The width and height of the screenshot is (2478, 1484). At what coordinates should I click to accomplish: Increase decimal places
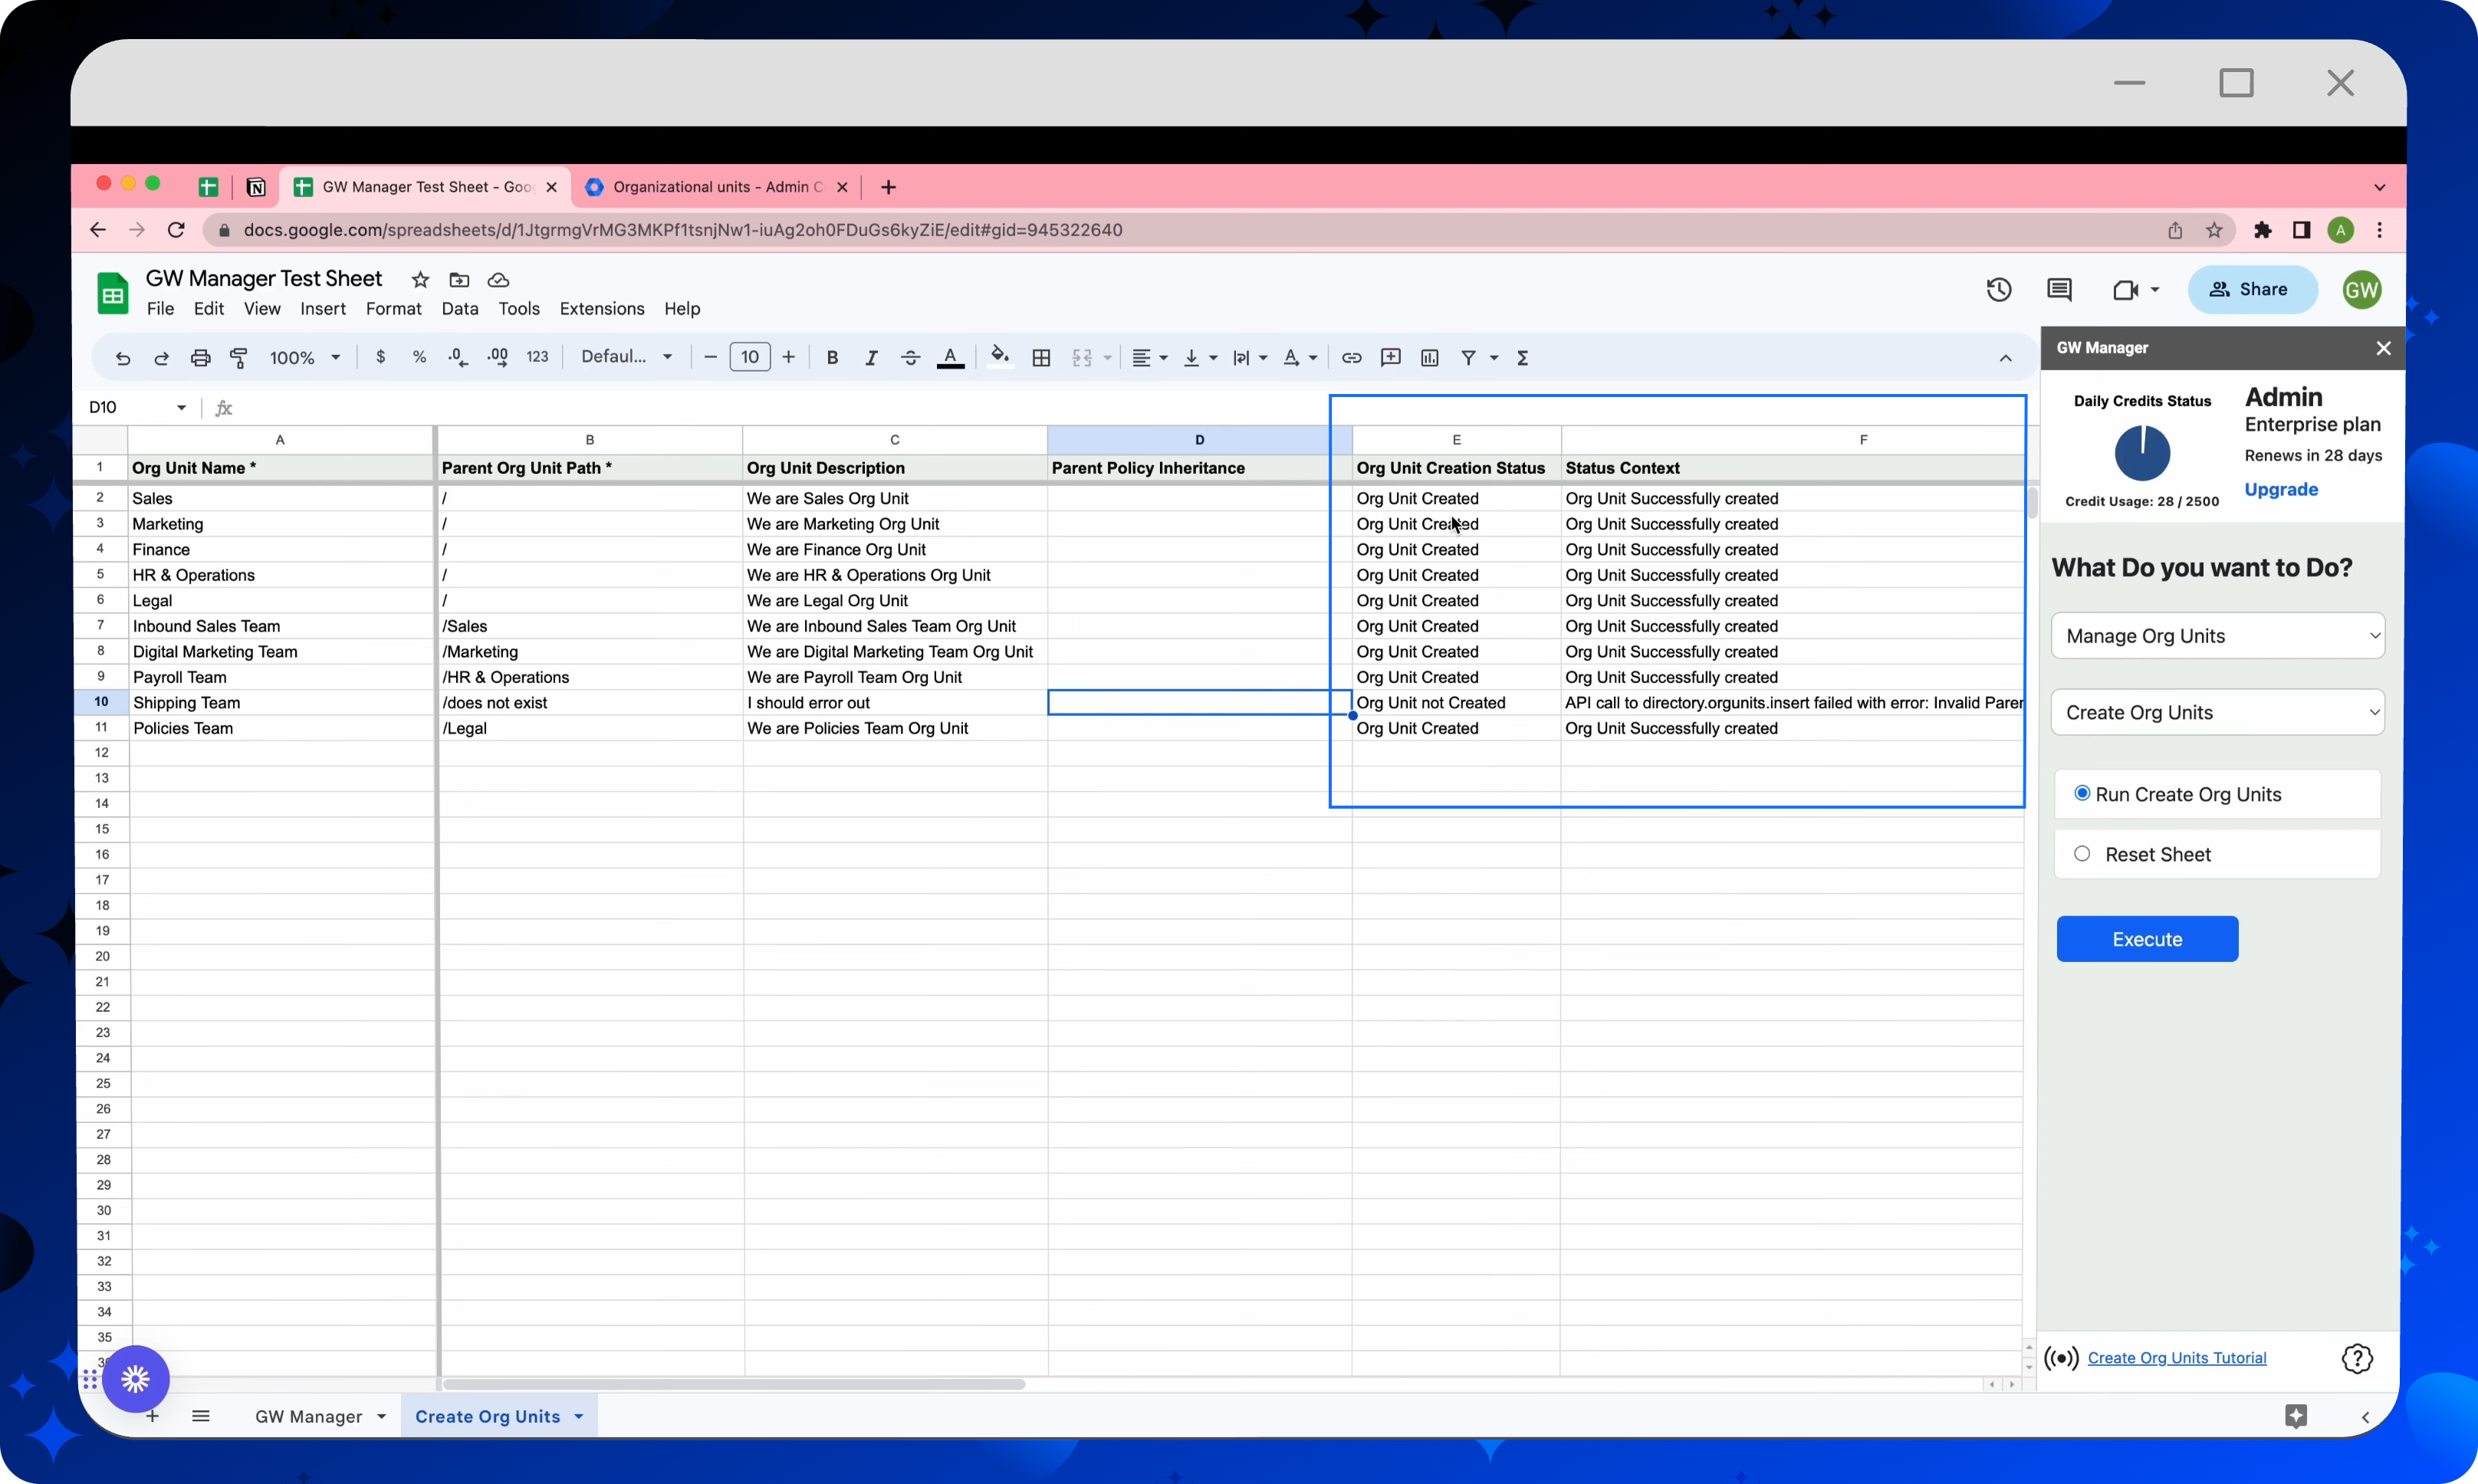(497, 357)
